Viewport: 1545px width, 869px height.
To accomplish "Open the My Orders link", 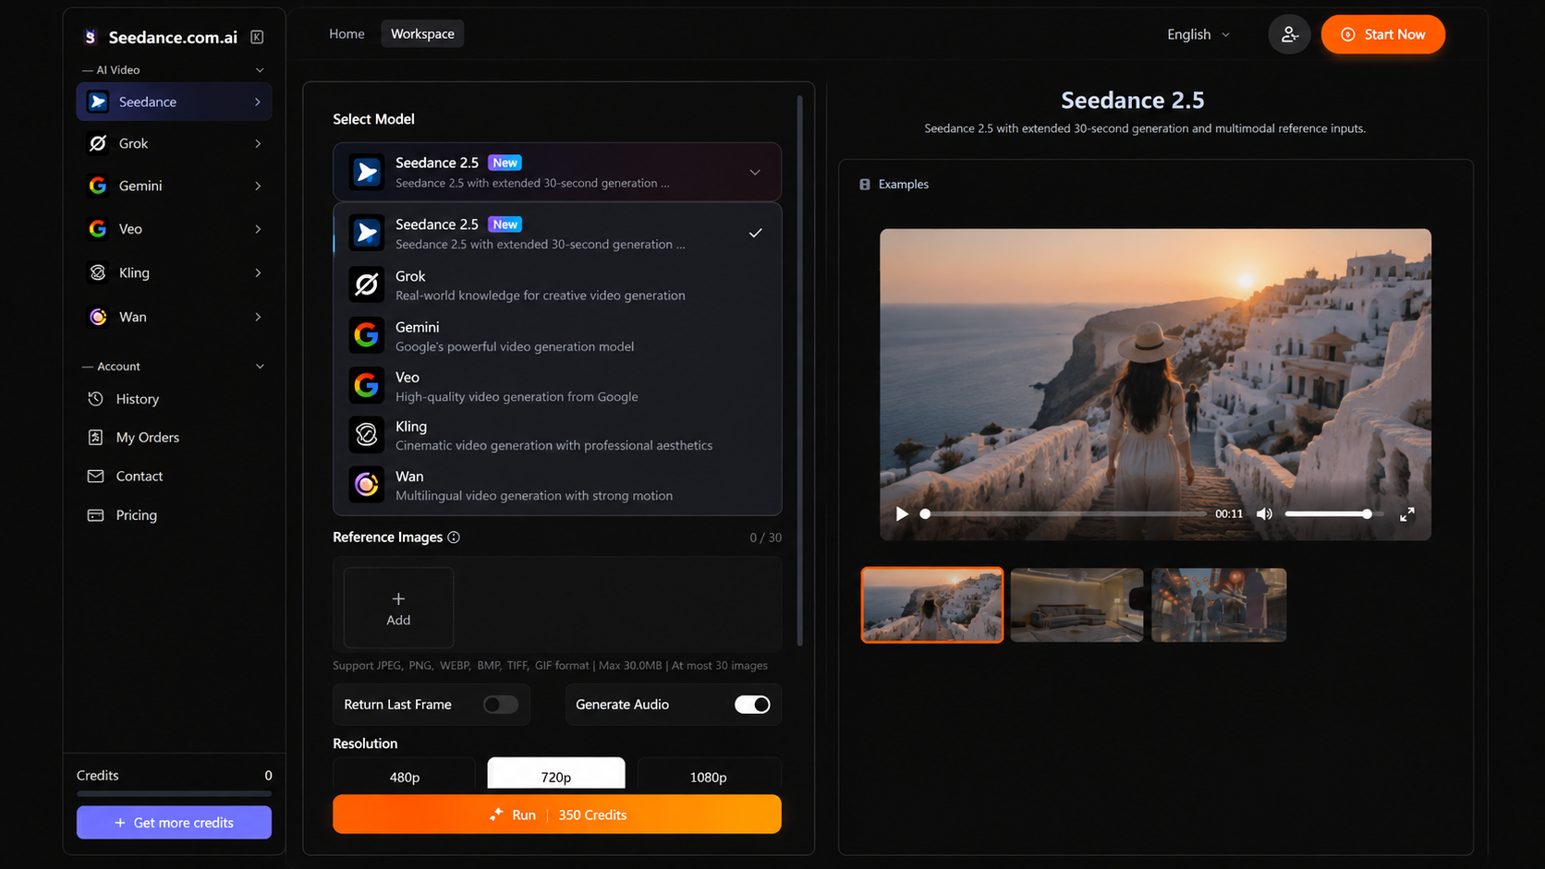I will pos(148,437).
